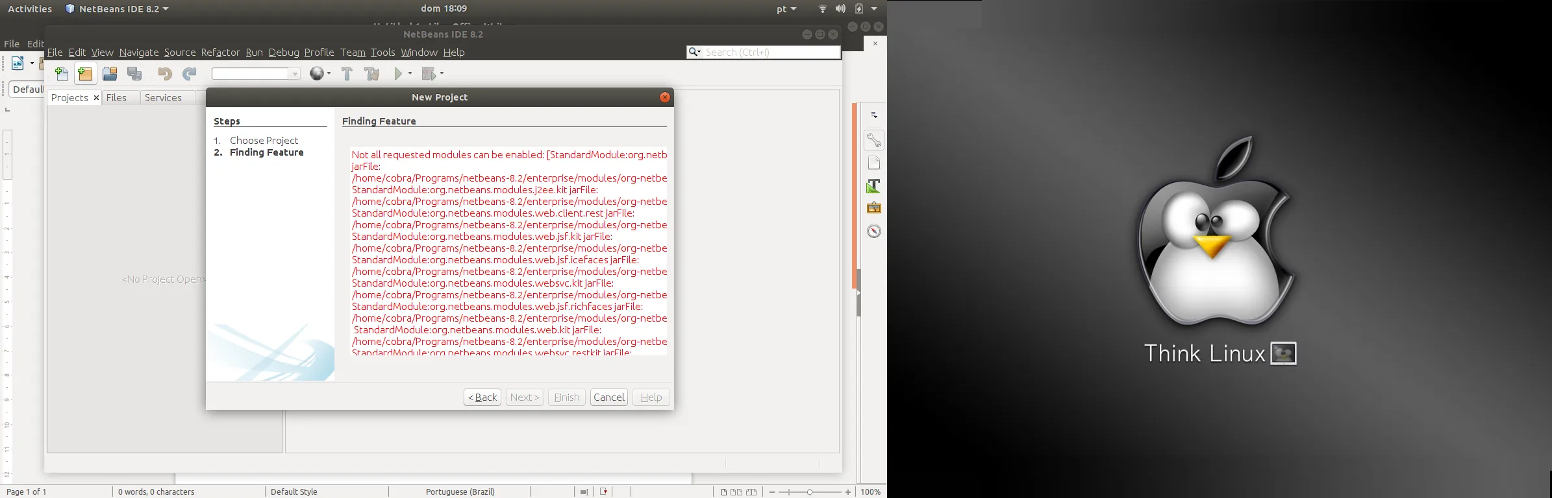
Task: Click the volume speaker icon in top panel
Action: click(841, 9)
